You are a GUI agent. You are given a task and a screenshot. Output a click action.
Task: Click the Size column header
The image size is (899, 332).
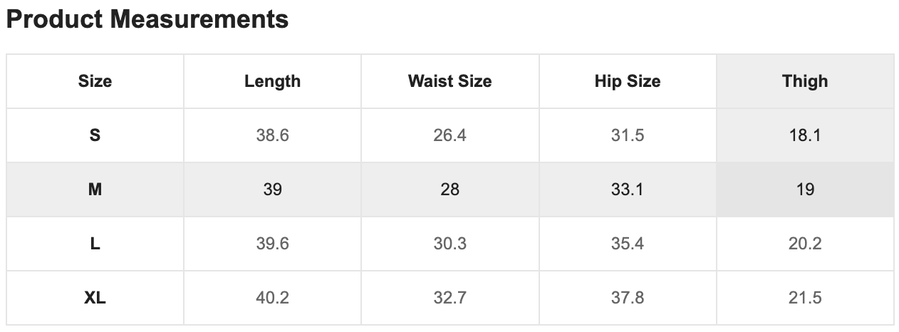pos(95,81)
